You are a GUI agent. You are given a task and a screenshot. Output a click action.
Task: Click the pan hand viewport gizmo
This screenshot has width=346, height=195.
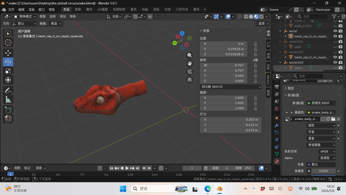pyautogui.click(x=189, y=63)
